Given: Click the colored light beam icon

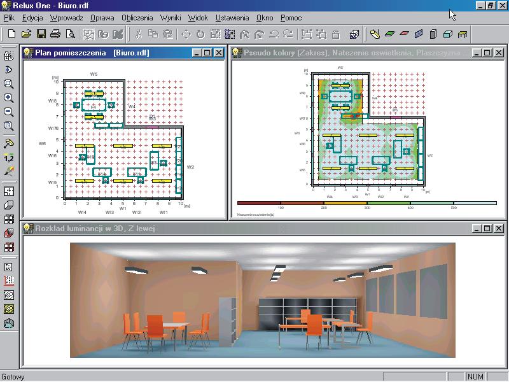Looking at the screenshot, I should click(x=9, y=171).
